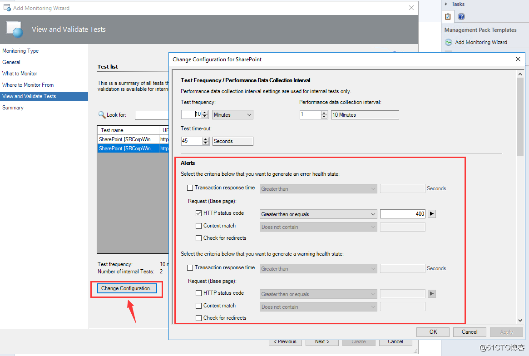Click the Add Monitoring Wizard title icon
Screen dimensions: 529x356
point(7,7)
